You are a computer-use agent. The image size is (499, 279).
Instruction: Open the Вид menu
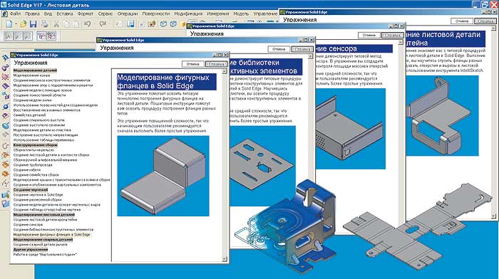pos(48,14)
